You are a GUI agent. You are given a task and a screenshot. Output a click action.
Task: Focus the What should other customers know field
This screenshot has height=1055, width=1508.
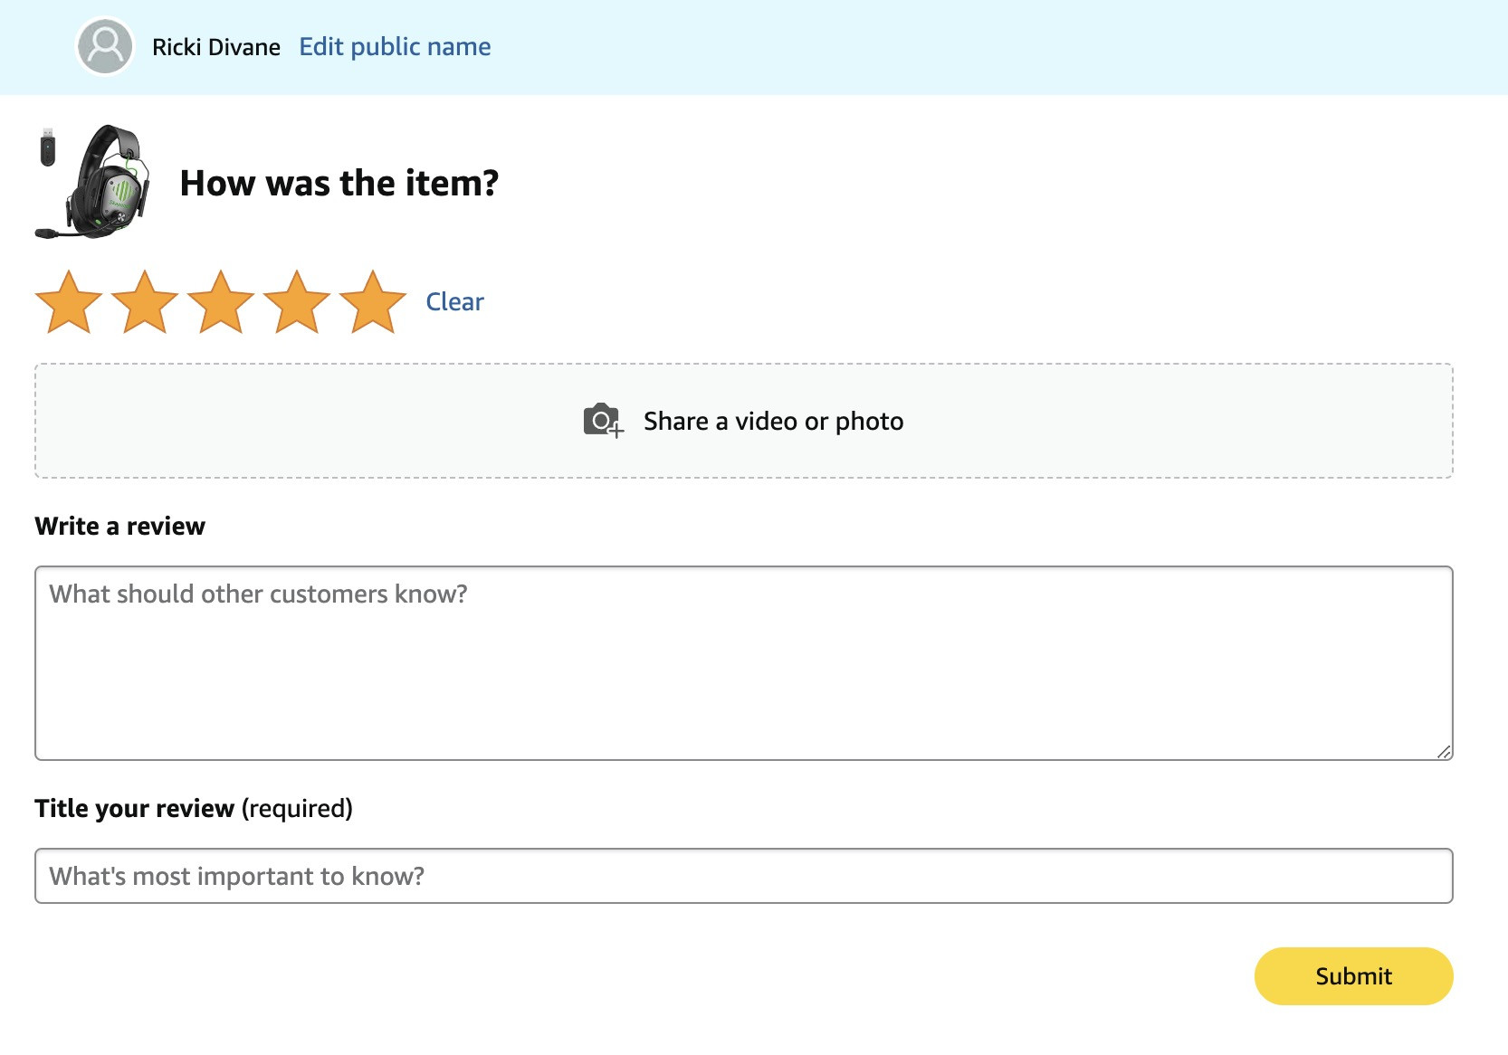[744, 663]
